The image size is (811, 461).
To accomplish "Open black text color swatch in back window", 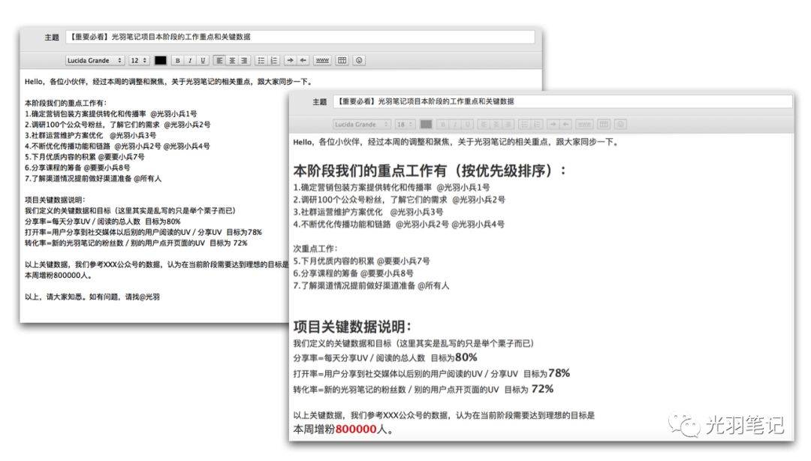I will [161, 60].
